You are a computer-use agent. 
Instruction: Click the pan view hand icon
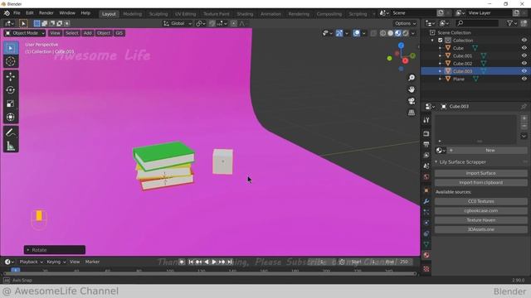[412, 89]
